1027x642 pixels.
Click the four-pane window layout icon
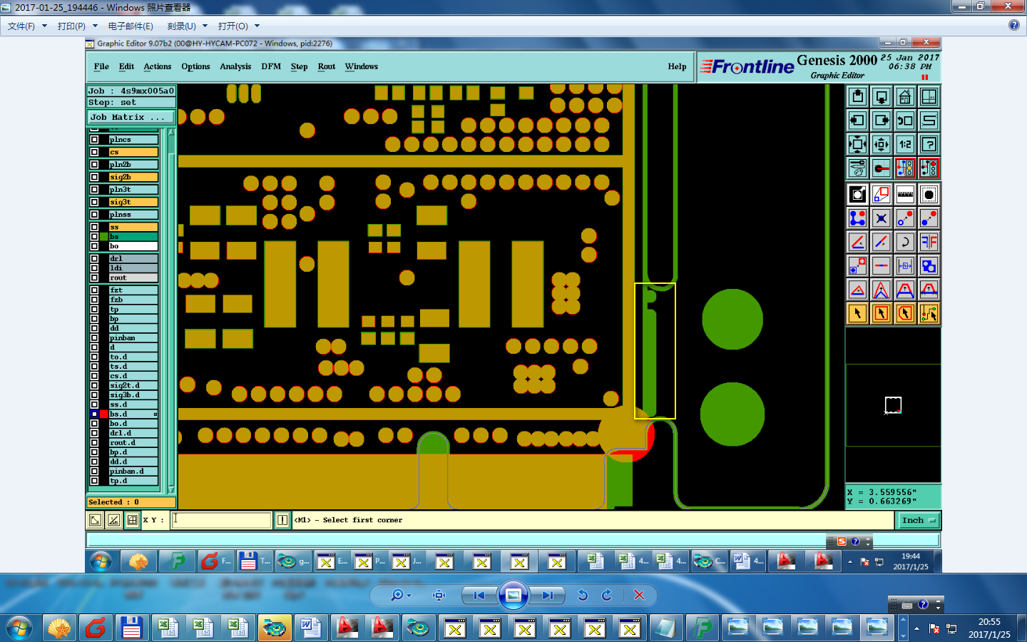click(929, 96)
